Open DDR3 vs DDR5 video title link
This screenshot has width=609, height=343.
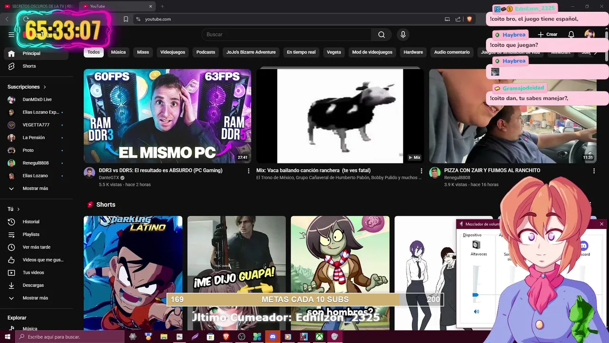[160, 171]
